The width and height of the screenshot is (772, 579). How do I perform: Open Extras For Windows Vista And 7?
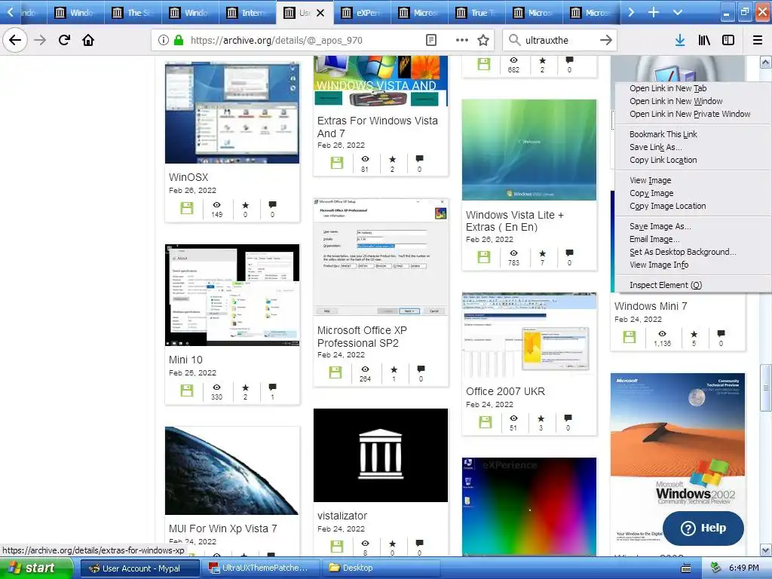(377, 127)
